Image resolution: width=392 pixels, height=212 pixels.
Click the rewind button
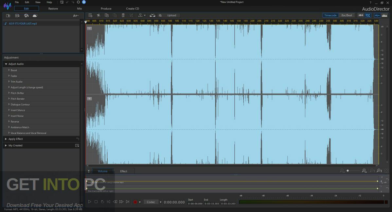(x=115, y=202)
